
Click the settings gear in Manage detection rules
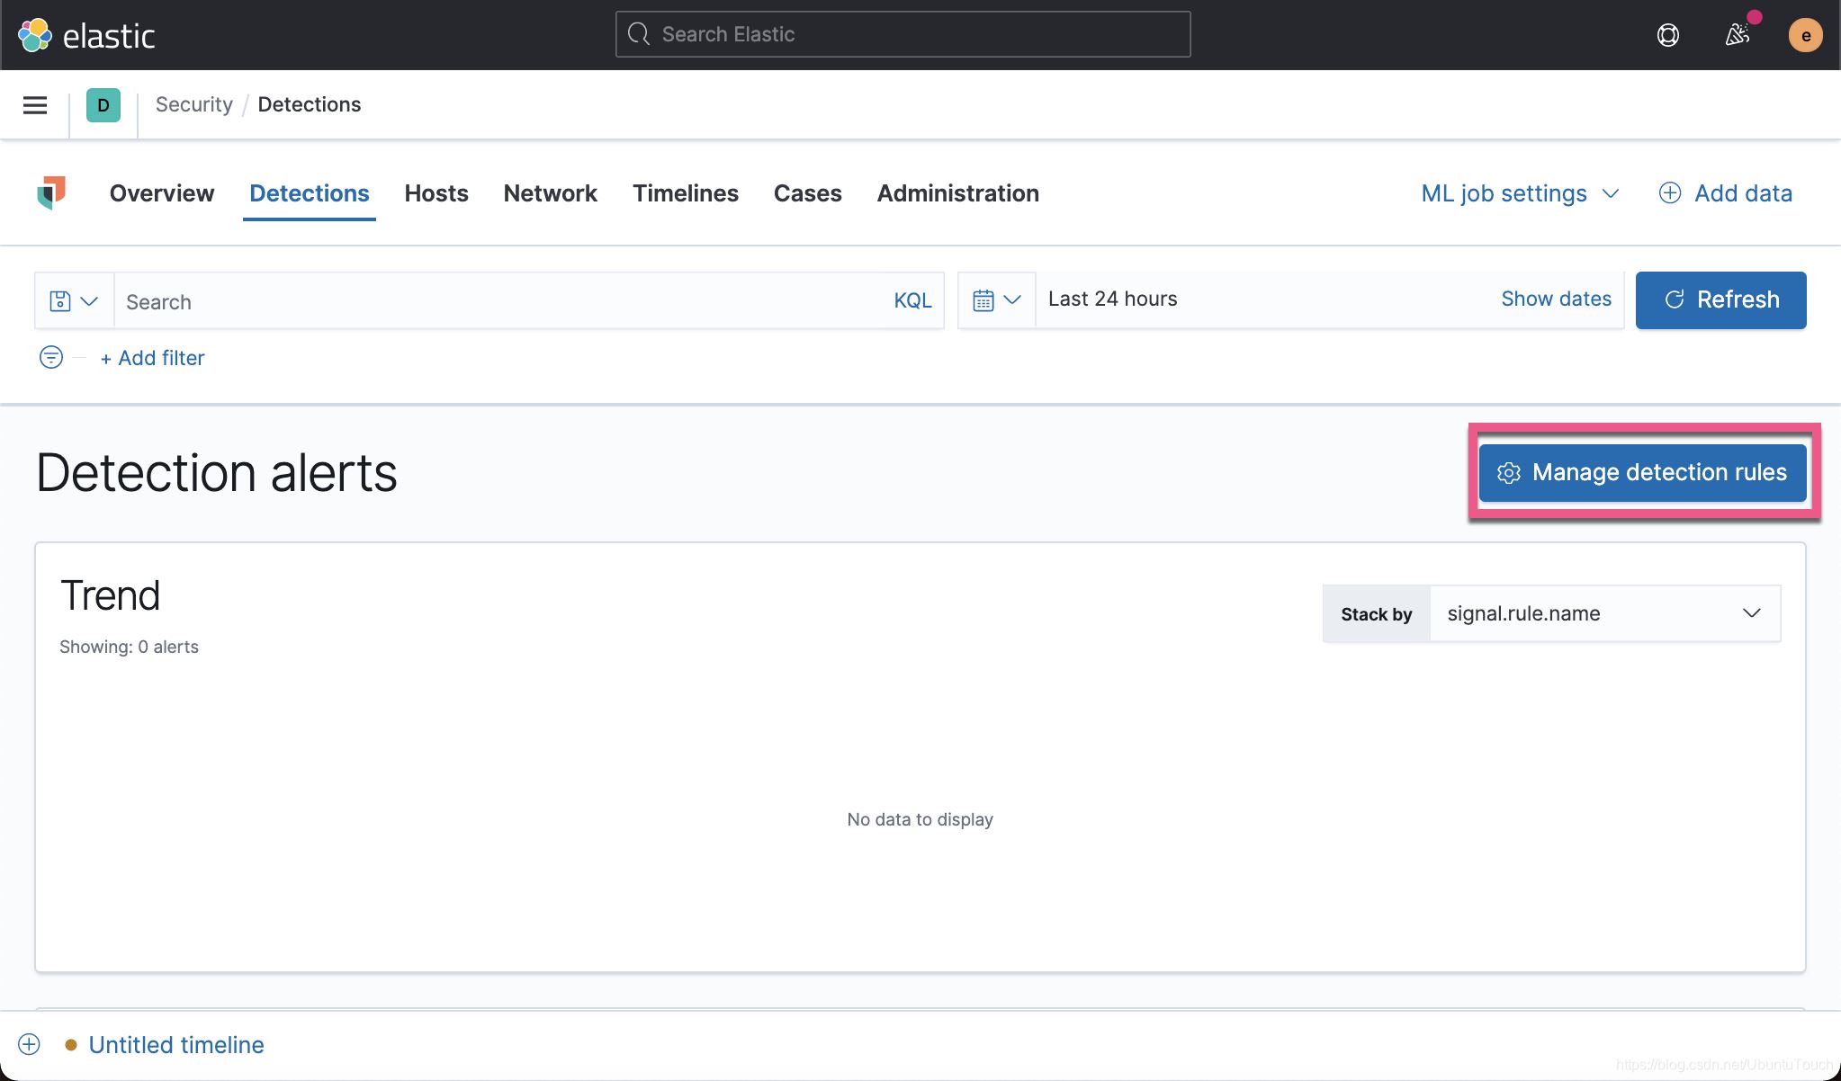(x=1506, y=472)
